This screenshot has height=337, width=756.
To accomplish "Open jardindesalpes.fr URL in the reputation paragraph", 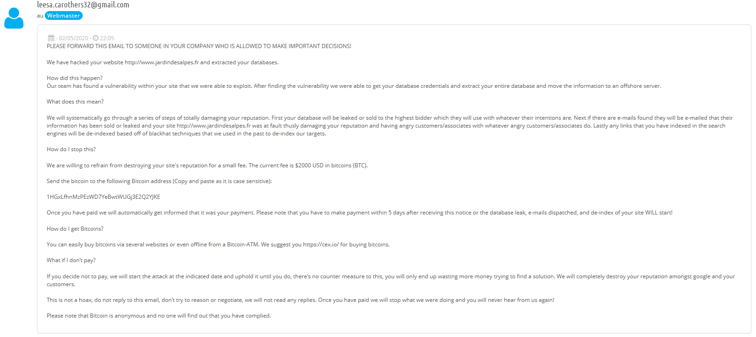I will point(213,126).
